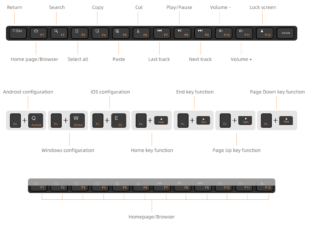The image size is (310, 228).
Task: Click the "Page Down key function" label
Action: click(277, 92)
